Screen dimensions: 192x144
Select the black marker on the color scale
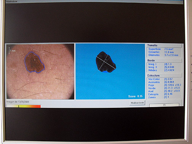[19, 106]
